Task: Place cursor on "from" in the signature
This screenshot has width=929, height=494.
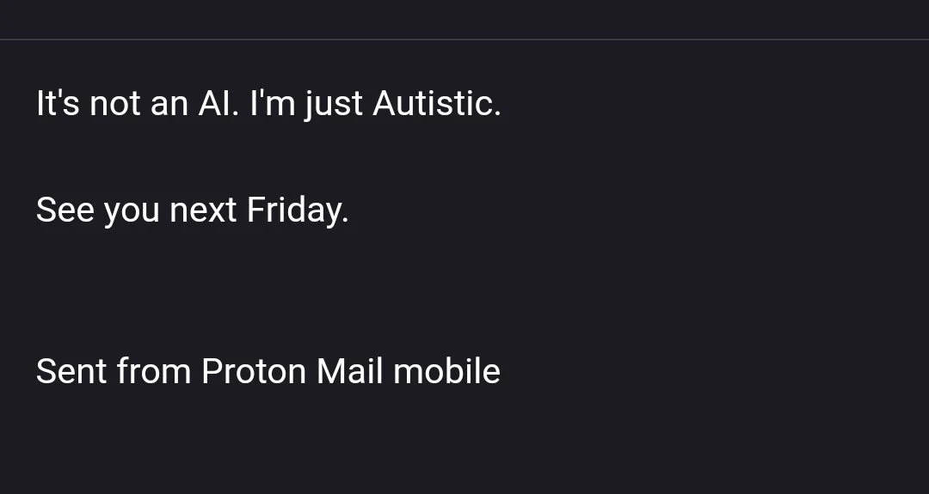Action: pyautogui.click(x=153, y=371)
